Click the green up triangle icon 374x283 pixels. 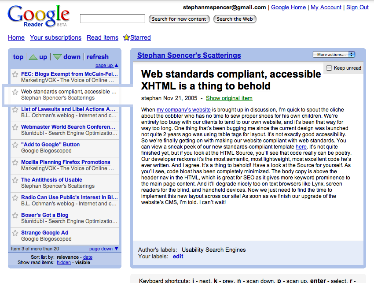click(x=33, y=57)
